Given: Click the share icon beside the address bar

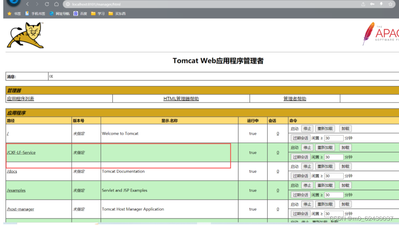Looking at the screenshot, I should click(363, 4).
